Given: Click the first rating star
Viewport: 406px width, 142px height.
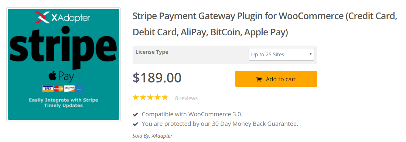Looking at the screenshot, I should pyautogui.click(x=136, y=98).
